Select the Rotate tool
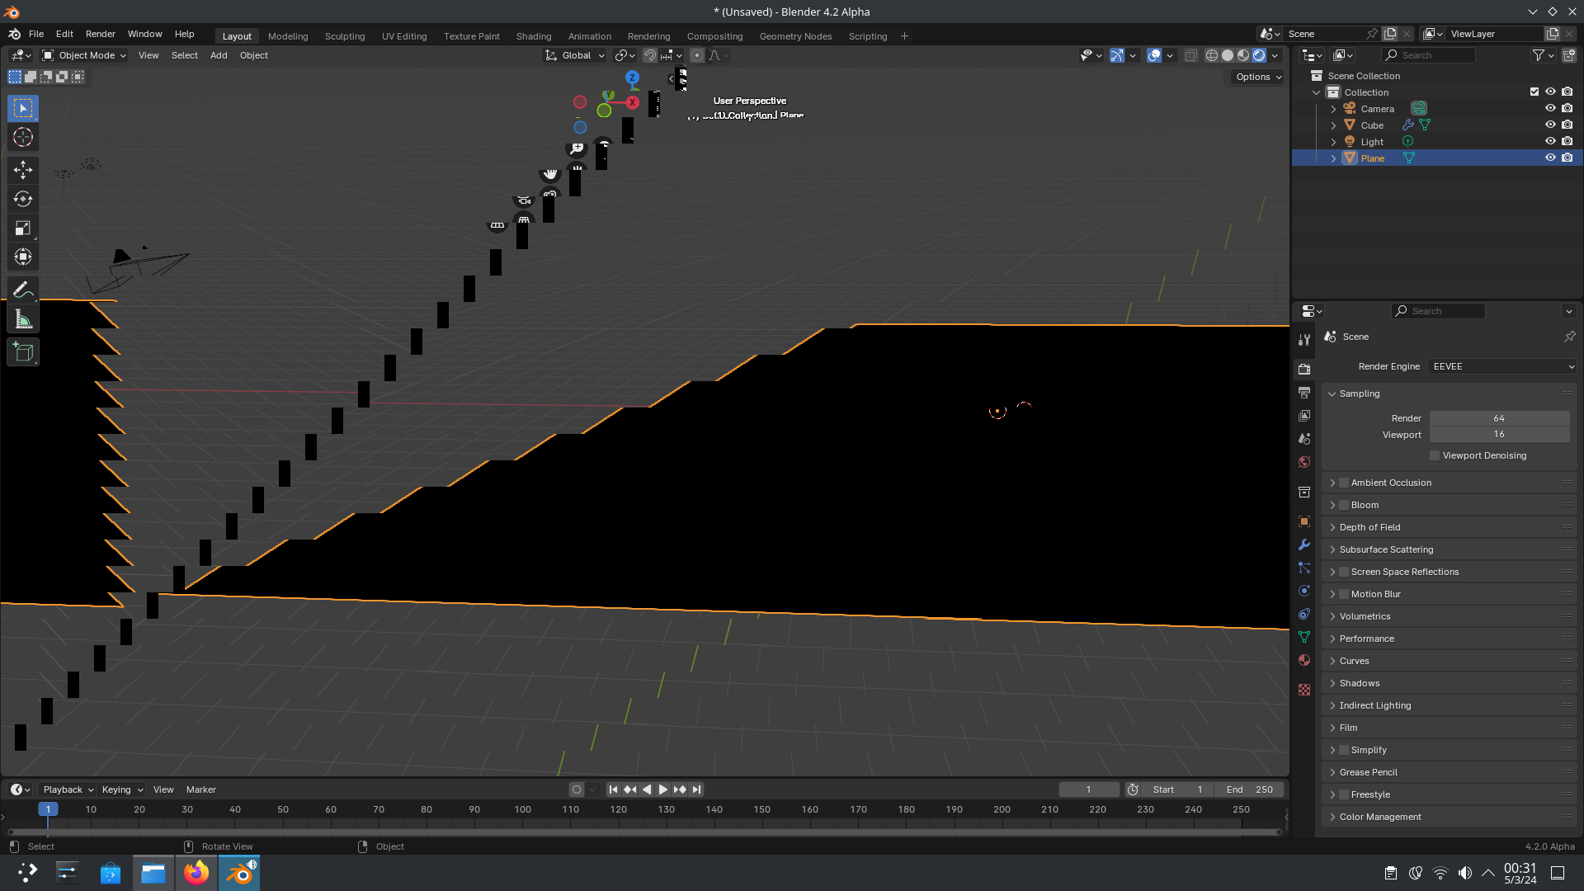 click(x=23, y=199)
